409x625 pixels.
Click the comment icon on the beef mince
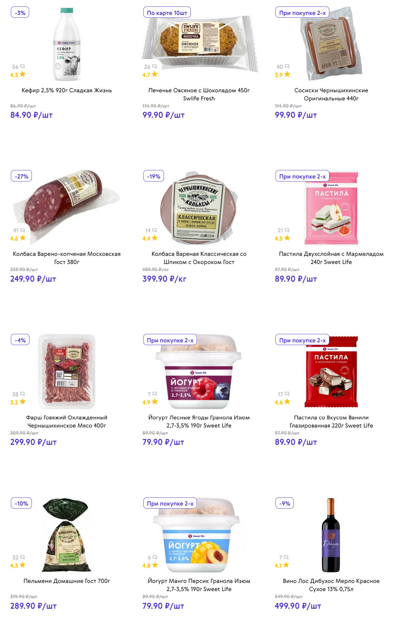coord(22,394)
